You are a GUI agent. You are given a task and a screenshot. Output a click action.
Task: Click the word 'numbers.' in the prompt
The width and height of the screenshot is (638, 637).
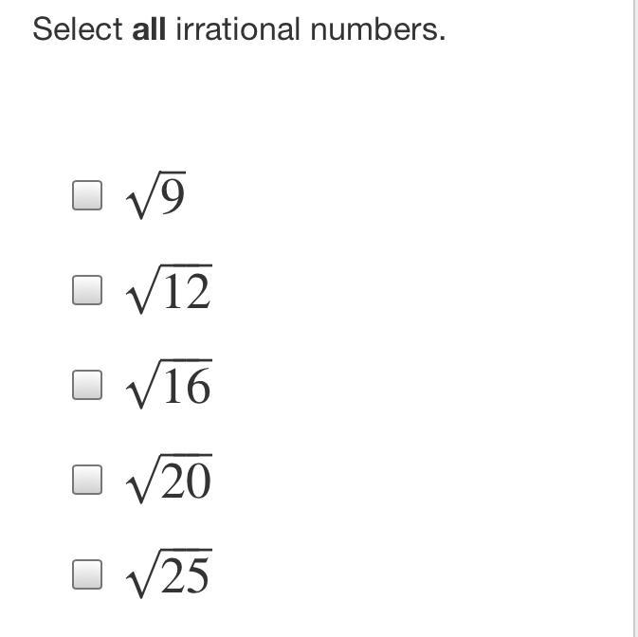378,29
